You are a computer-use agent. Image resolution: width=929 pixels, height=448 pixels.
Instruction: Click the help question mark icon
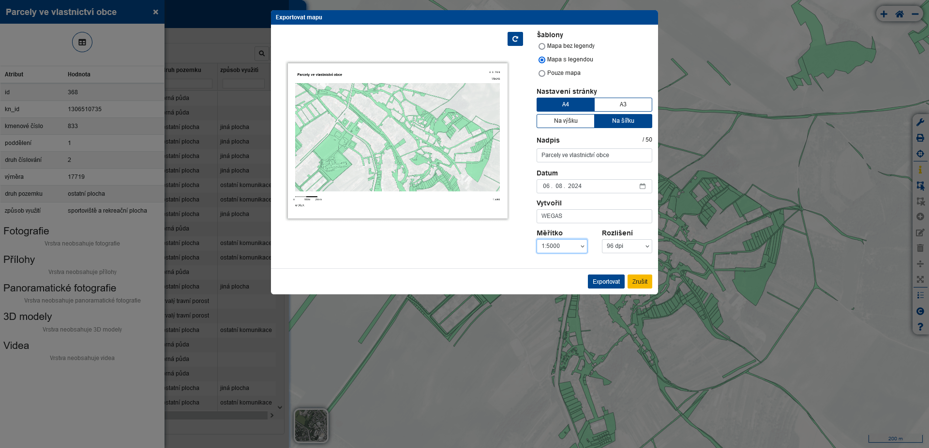(920, 327)
